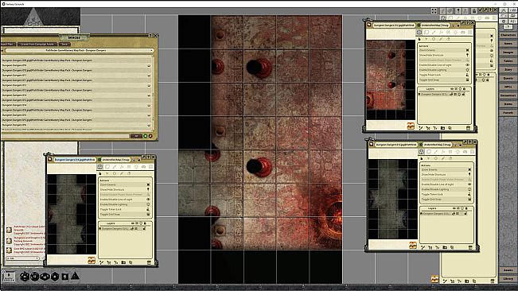Open the Encounters sidebar panel
The width and height of the screenshot is (518, 291).
(508, 95)
